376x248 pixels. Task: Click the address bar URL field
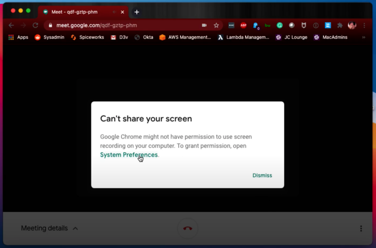[x=125, y=25]
